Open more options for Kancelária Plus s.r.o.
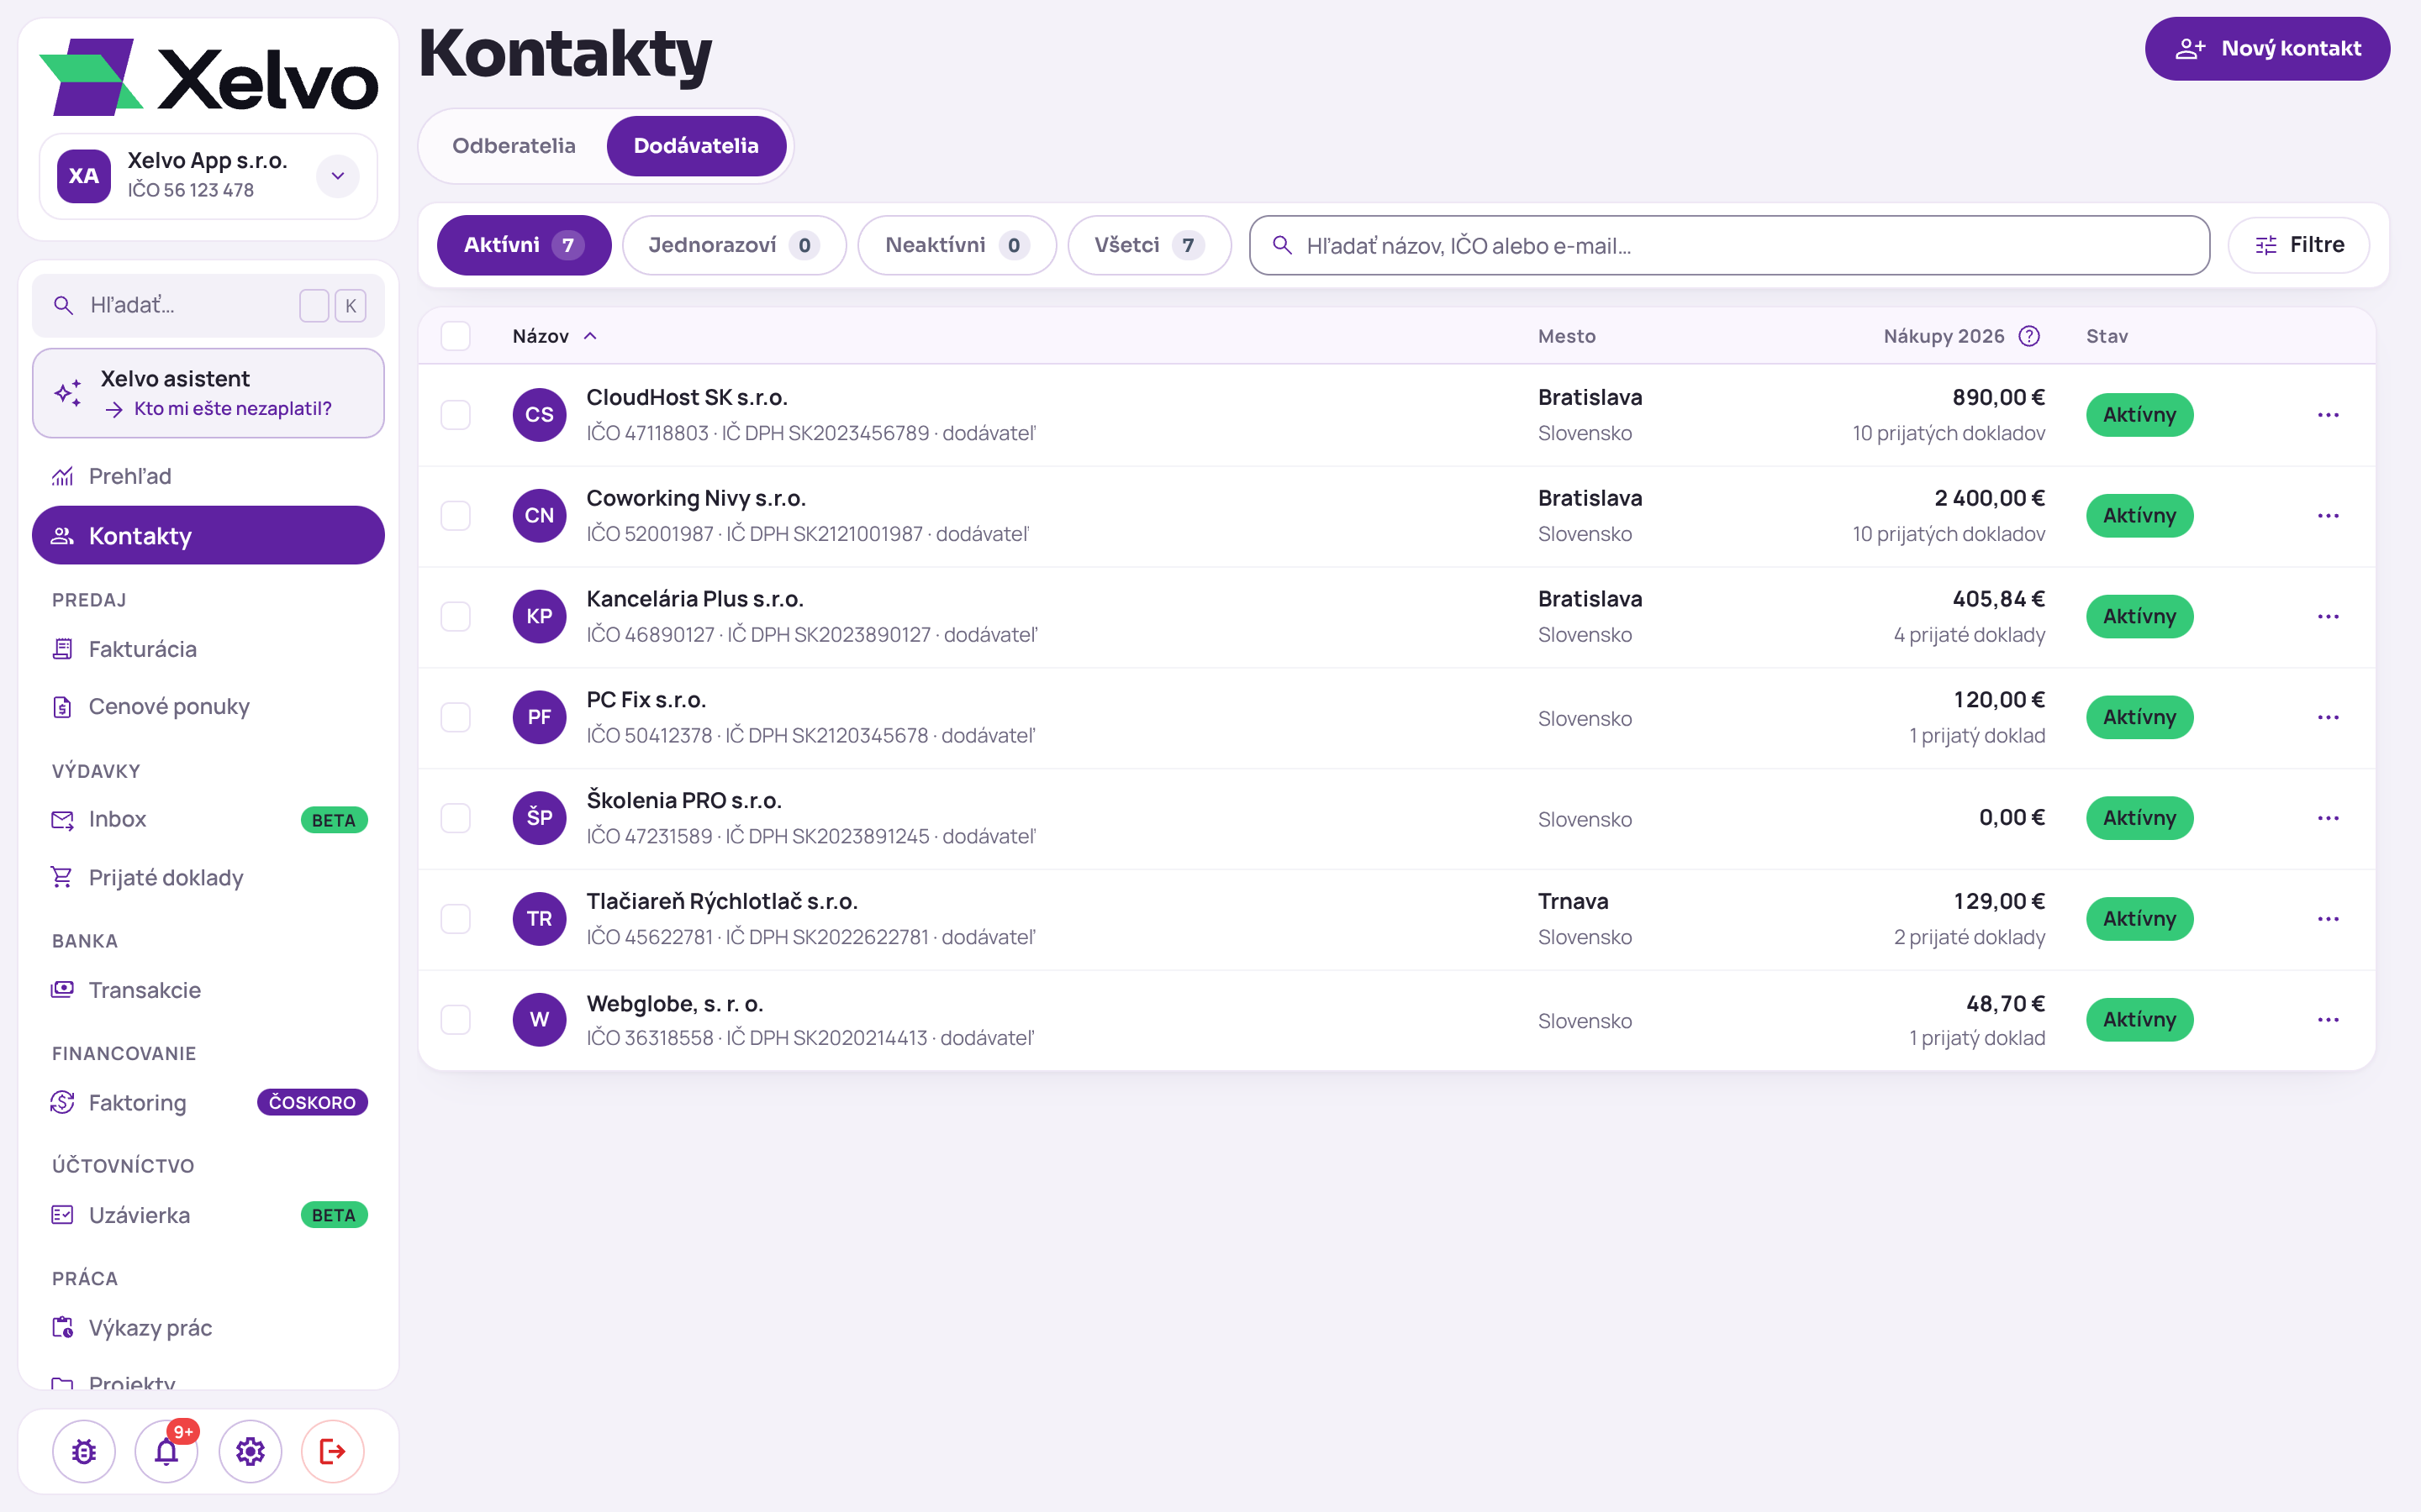2421x1512 pixels. click(x=2328, y=617)
